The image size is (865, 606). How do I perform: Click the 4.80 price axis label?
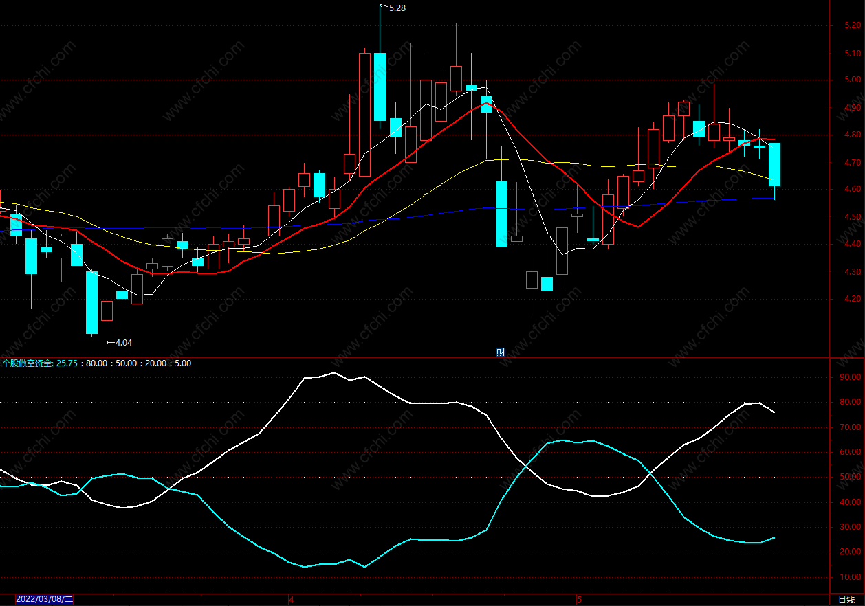tap(852, 135)
